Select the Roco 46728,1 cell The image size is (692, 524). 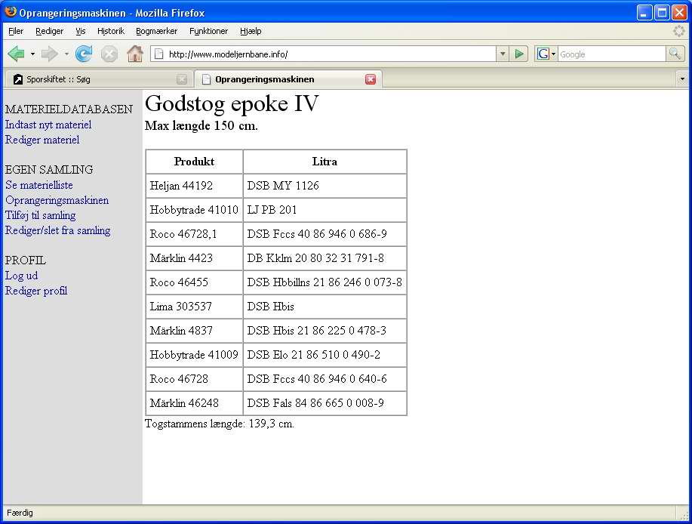pos(194,234)
